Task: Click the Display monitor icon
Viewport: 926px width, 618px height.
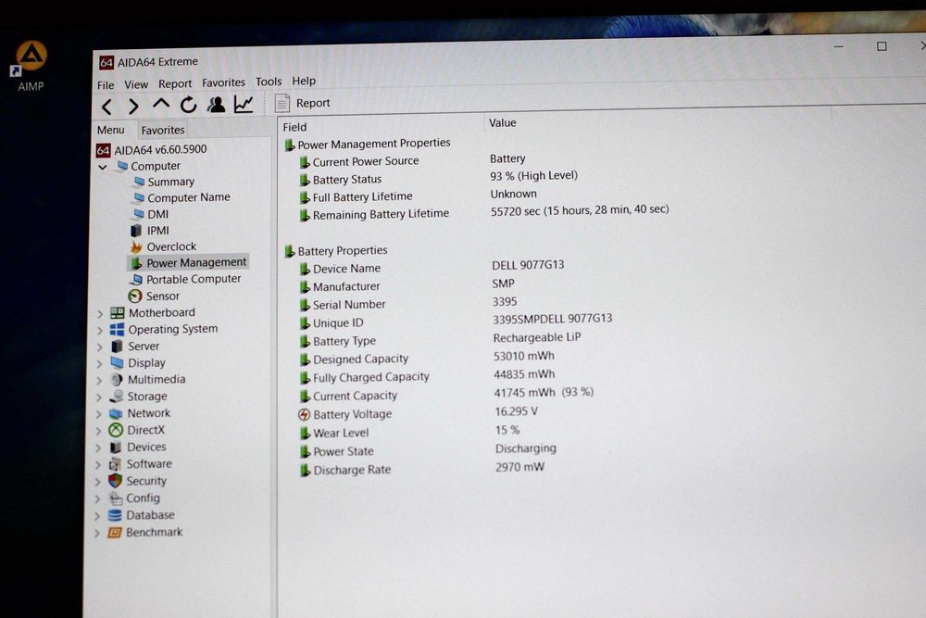Action: coord(117,363)
